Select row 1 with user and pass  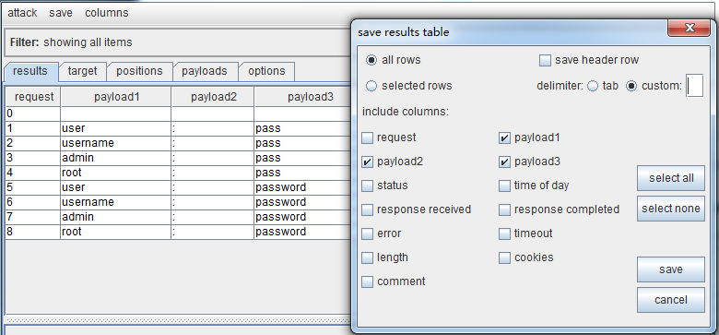coord(179,128)
